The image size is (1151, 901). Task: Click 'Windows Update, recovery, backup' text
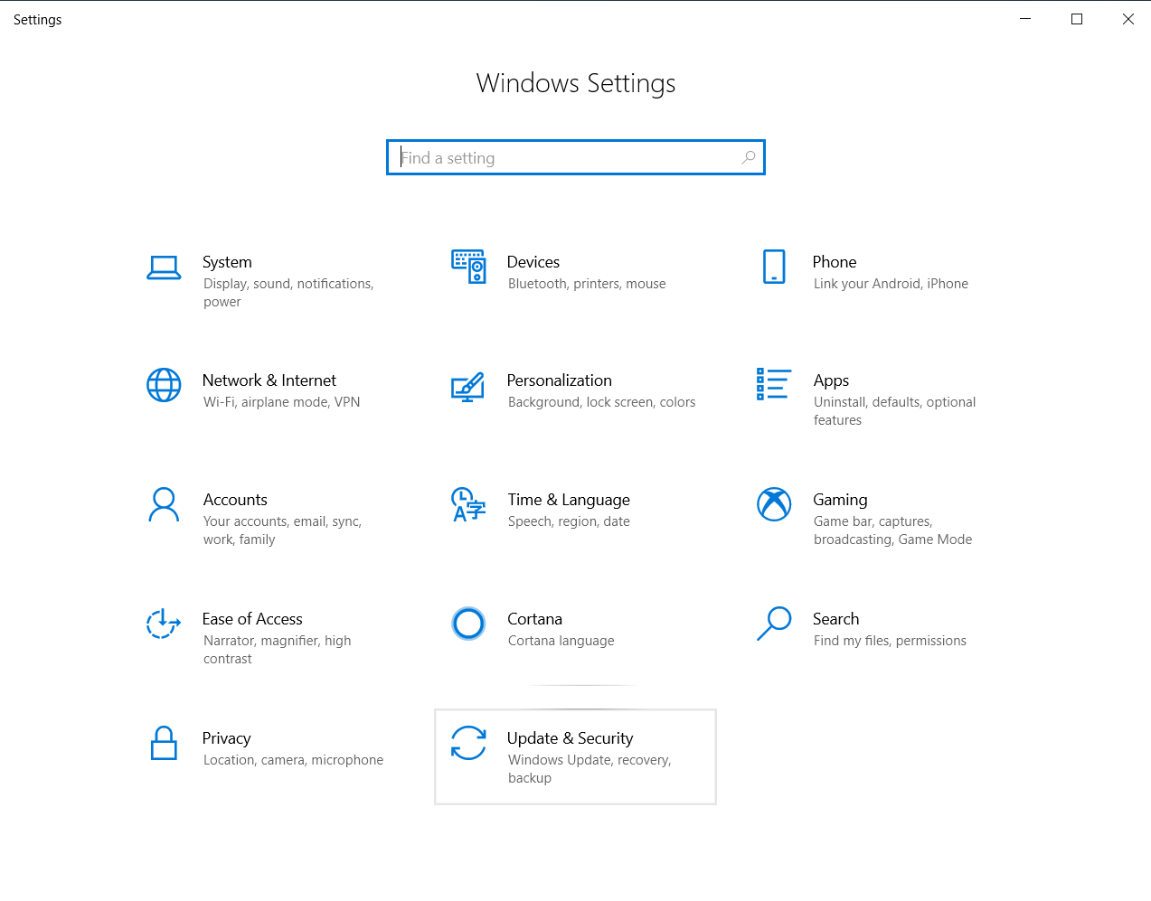[x=590, y=769]
